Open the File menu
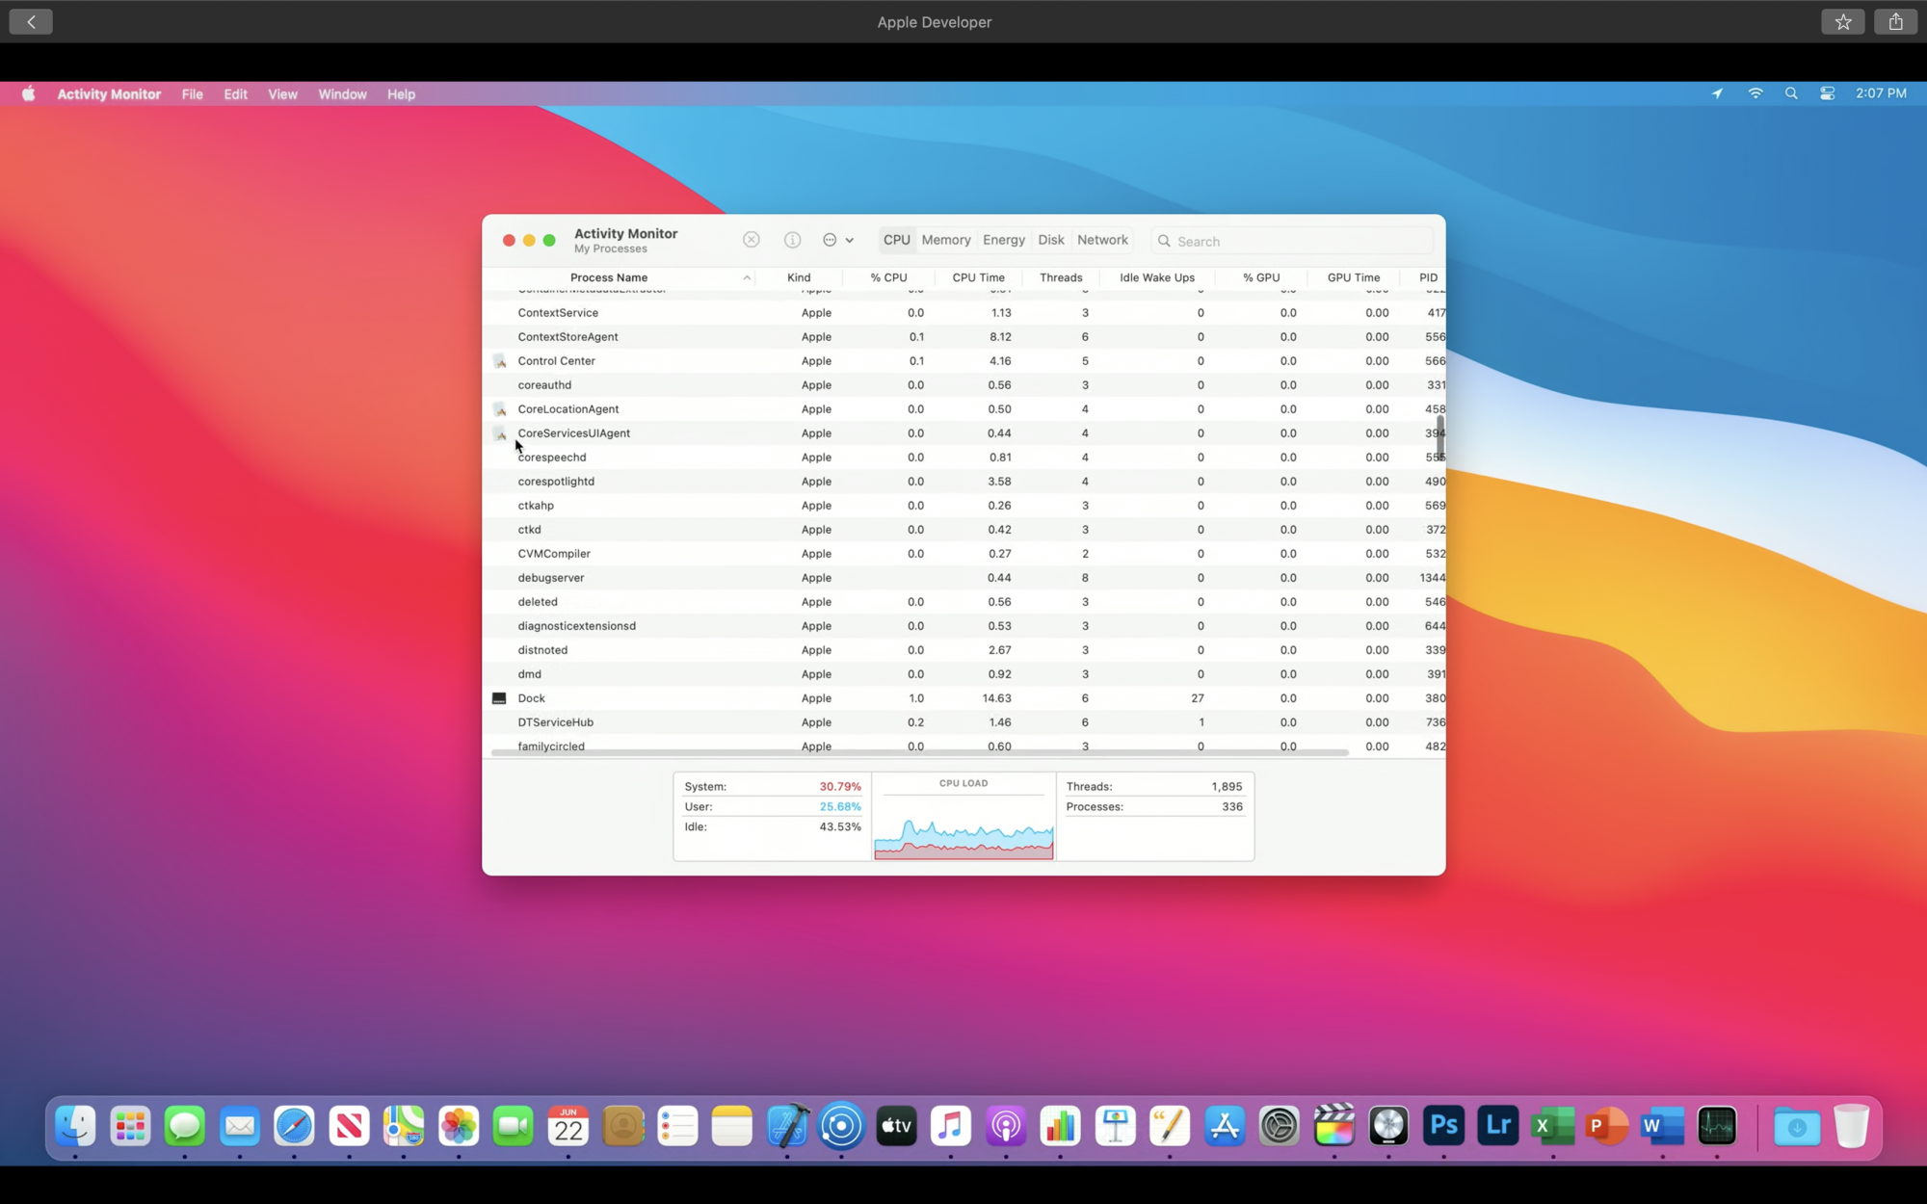Image resolution: width=1927 pixels, height=1204 pixels. pyautogui.click(x=193, y=94)
